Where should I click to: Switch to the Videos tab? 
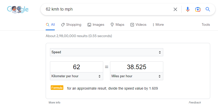138,25
